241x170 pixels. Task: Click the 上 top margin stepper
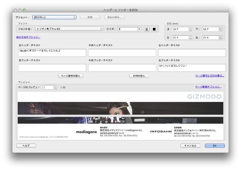191,29
